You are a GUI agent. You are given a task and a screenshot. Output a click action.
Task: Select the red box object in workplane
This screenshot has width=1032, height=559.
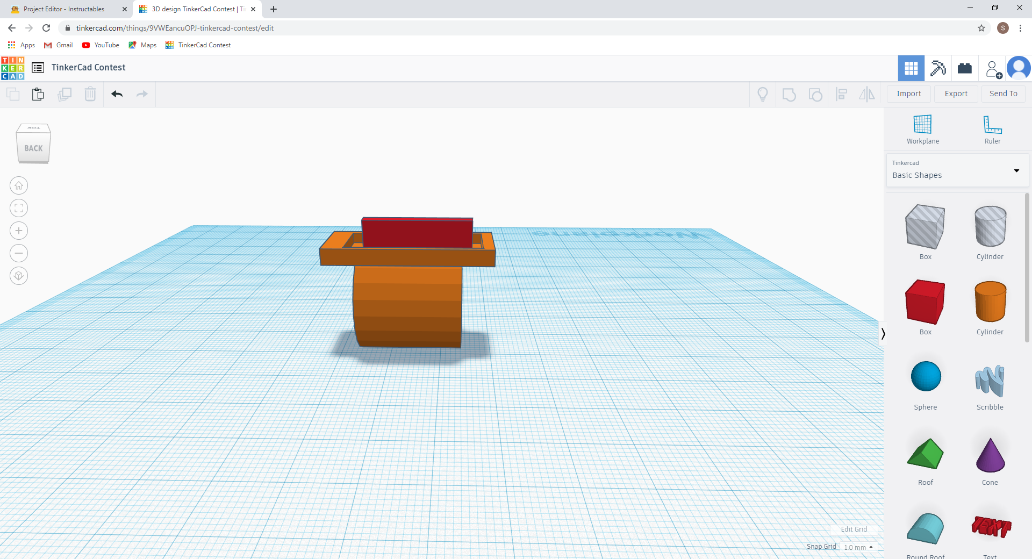pyautogui.click(x=417, y=232)
